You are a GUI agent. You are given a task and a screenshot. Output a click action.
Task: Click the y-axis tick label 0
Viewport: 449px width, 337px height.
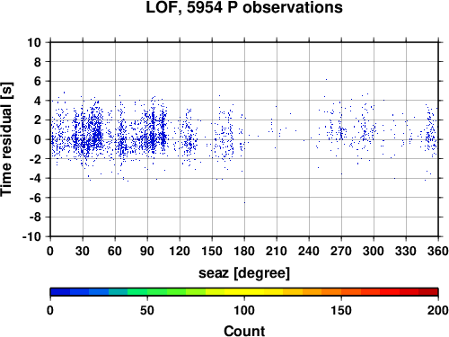pos(38,139)
